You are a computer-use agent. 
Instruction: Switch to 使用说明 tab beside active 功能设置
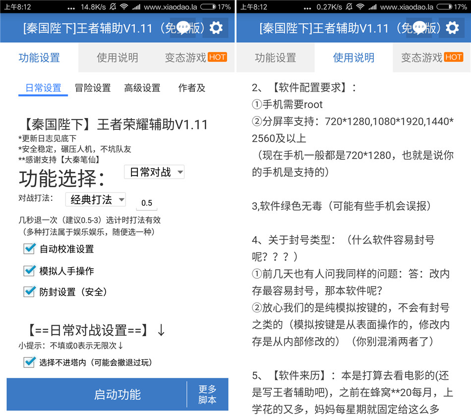coord(118,58)
